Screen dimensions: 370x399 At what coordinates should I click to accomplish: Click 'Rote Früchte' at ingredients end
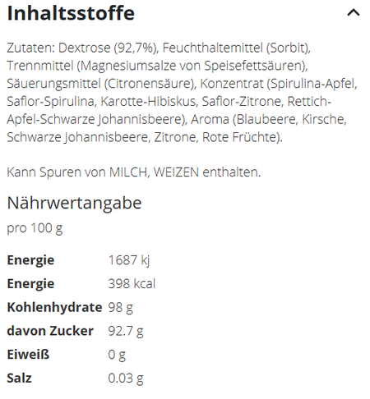241,137
